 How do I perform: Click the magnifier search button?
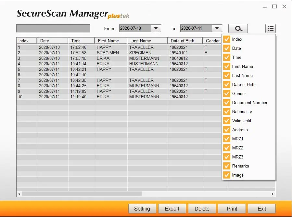pyautogui.click(x=238, y=28)
